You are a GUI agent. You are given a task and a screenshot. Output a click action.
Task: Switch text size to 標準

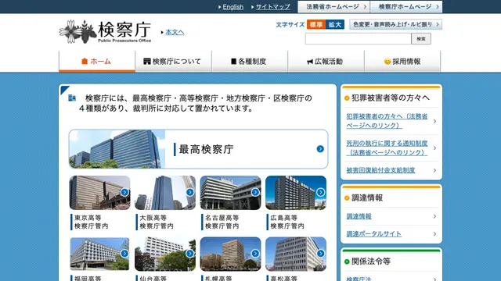pyautogui.click(x=316, y=24)
